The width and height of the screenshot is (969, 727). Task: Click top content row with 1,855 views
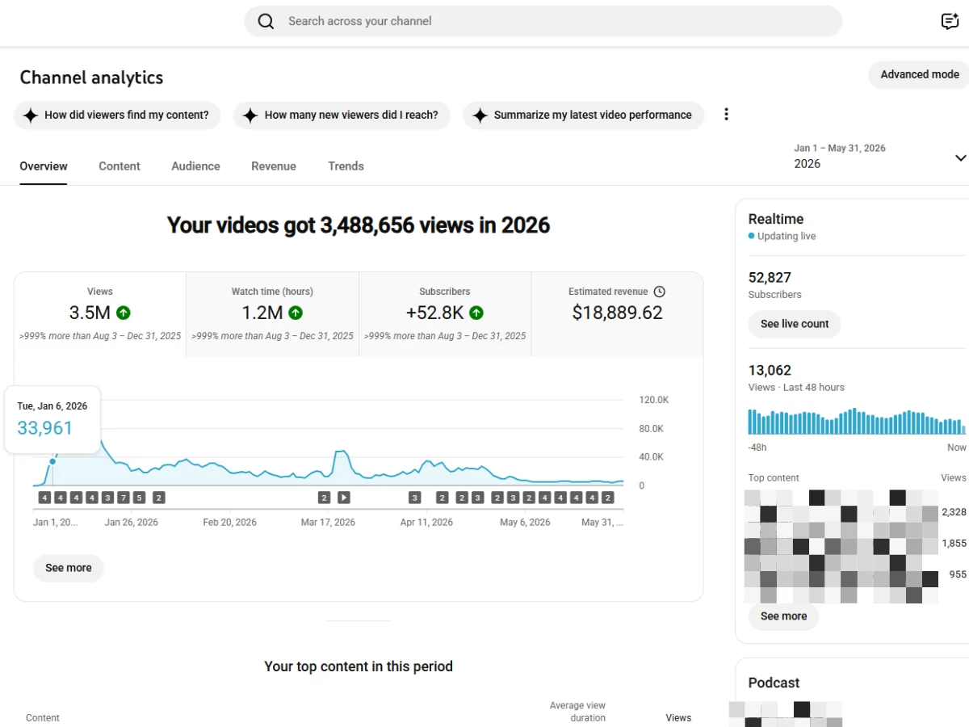point(855,544)
